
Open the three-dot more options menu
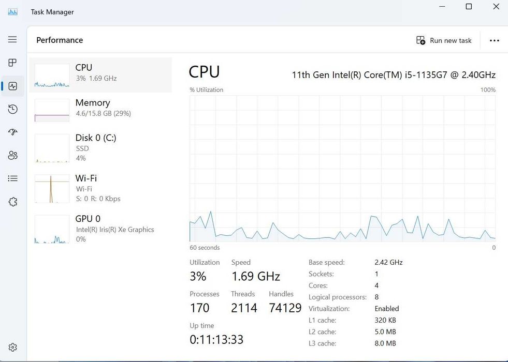pos(494,40)
